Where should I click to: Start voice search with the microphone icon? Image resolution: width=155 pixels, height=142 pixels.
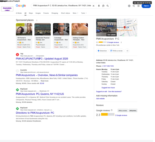[99, 6]
